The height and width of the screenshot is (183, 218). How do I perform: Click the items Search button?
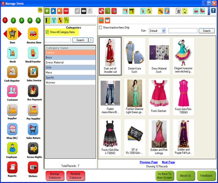pyautogui.click(x=207, y=31)
